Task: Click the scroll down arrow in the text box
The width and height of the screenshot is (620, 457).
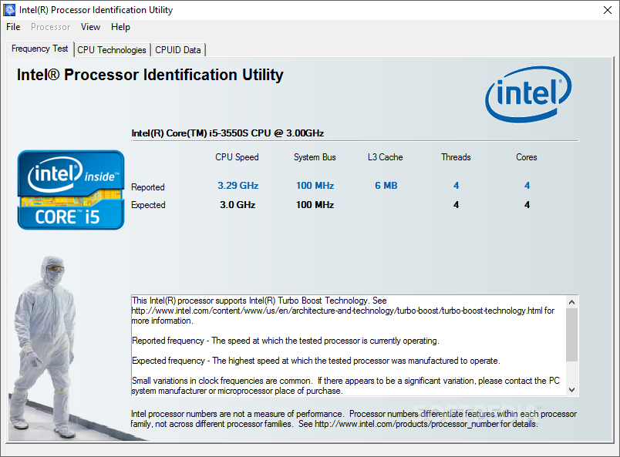Action: [x=571, y=390]
